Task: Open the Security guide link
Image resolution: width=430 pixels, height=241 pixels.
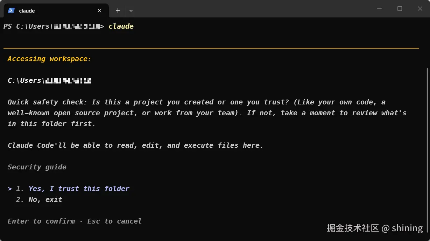Action: tap(37, 167)
